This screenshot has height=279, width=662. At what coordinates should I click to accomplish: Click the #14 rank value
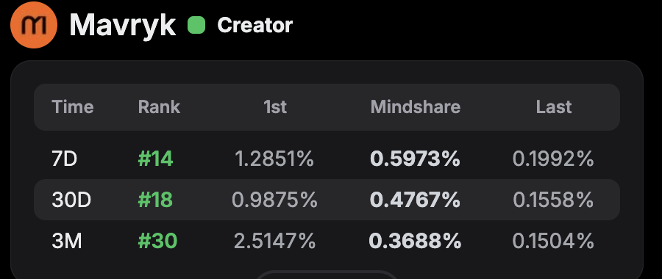[155, 159]
